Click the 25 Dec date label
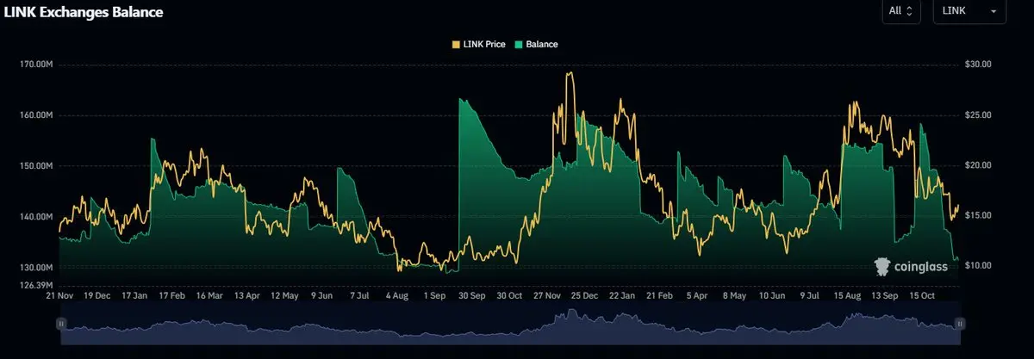 tap(584, 295)
